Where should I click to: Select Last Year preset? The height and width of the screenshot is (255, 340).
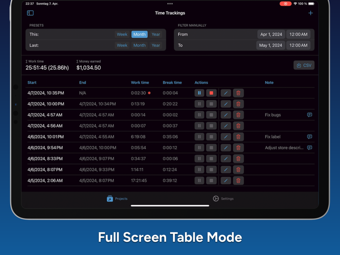pos(156,45)
